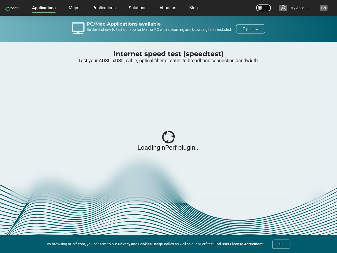Open the Maps menu
Screen dimensions: 337x253
pyautogui.click(x=74, y=8)
